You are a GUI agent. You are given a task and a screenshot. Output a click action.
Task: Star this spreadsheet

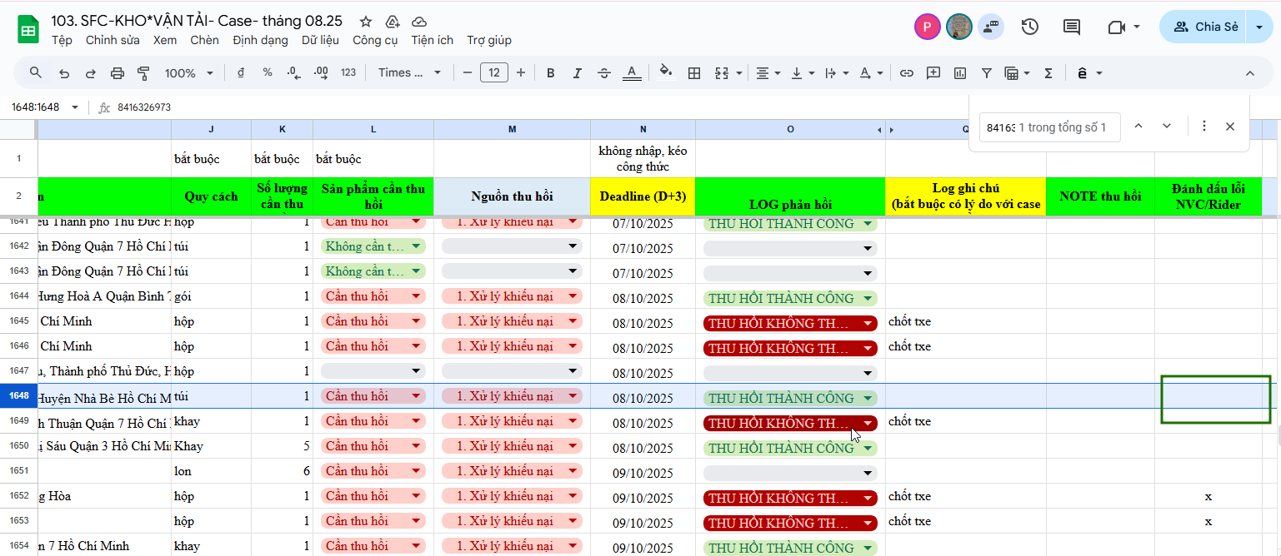pos(366,22)
